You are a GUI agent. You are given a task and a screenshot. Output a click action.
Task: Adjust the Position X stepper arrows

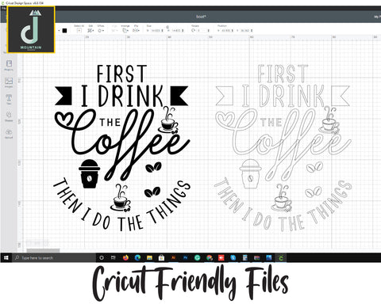(x=233, y=31)
